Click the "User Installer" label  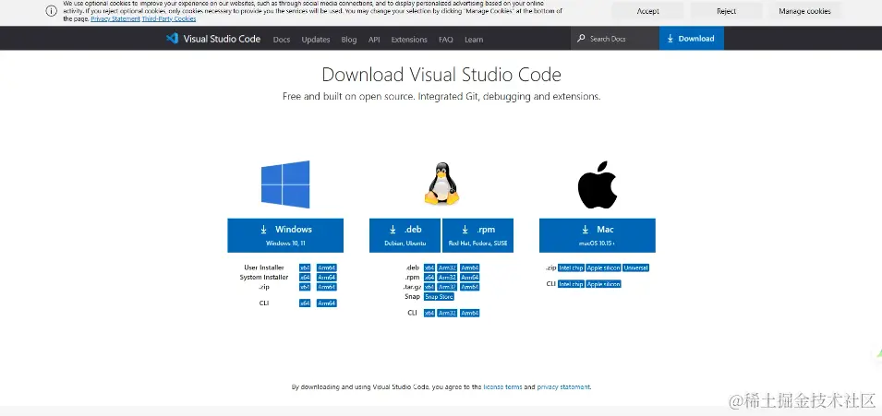pos(264,267)
